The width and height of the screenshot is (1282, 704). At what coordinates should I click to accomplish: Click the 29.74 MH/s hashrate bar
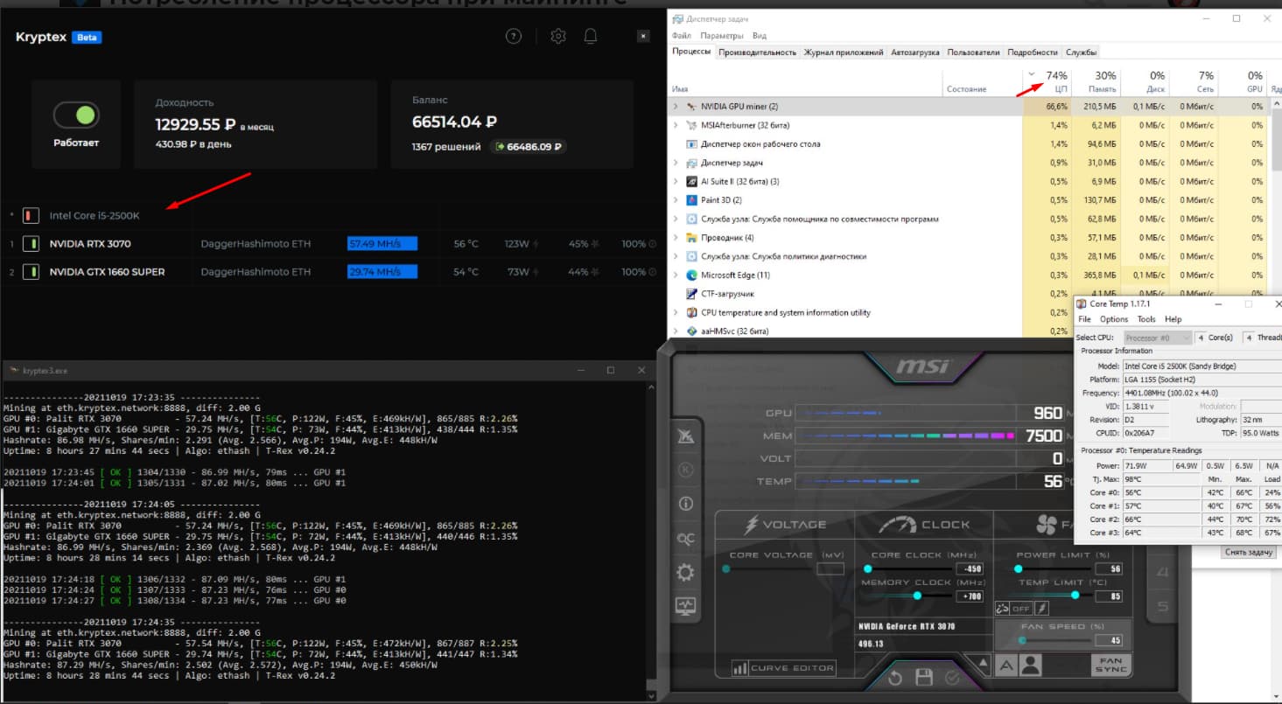click(382, 272)
